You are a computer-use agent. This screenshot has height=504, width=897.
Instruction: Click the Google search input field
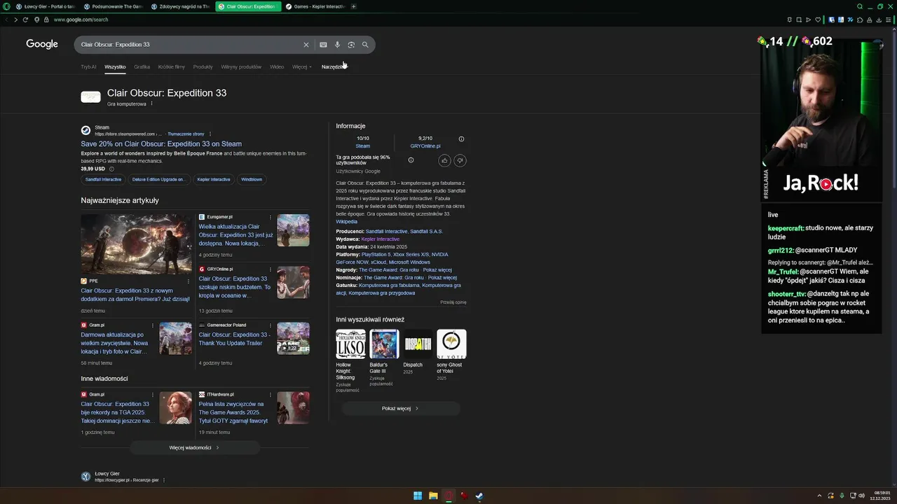point(189,45)
